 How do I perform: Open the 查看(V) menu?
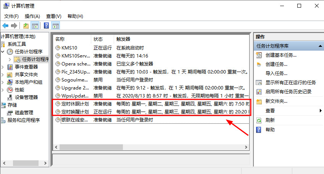tap(54, 16)
